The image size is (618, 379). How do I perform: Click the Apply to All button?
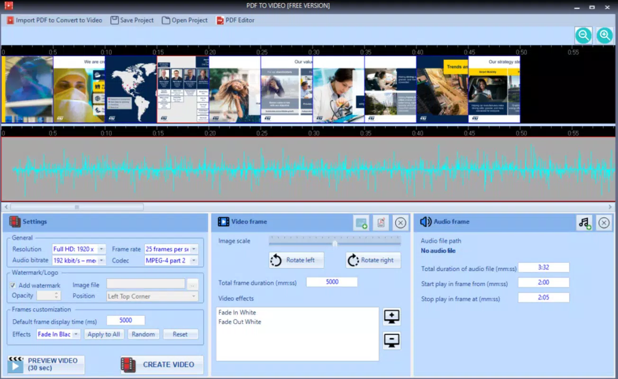tap(104, 334)
